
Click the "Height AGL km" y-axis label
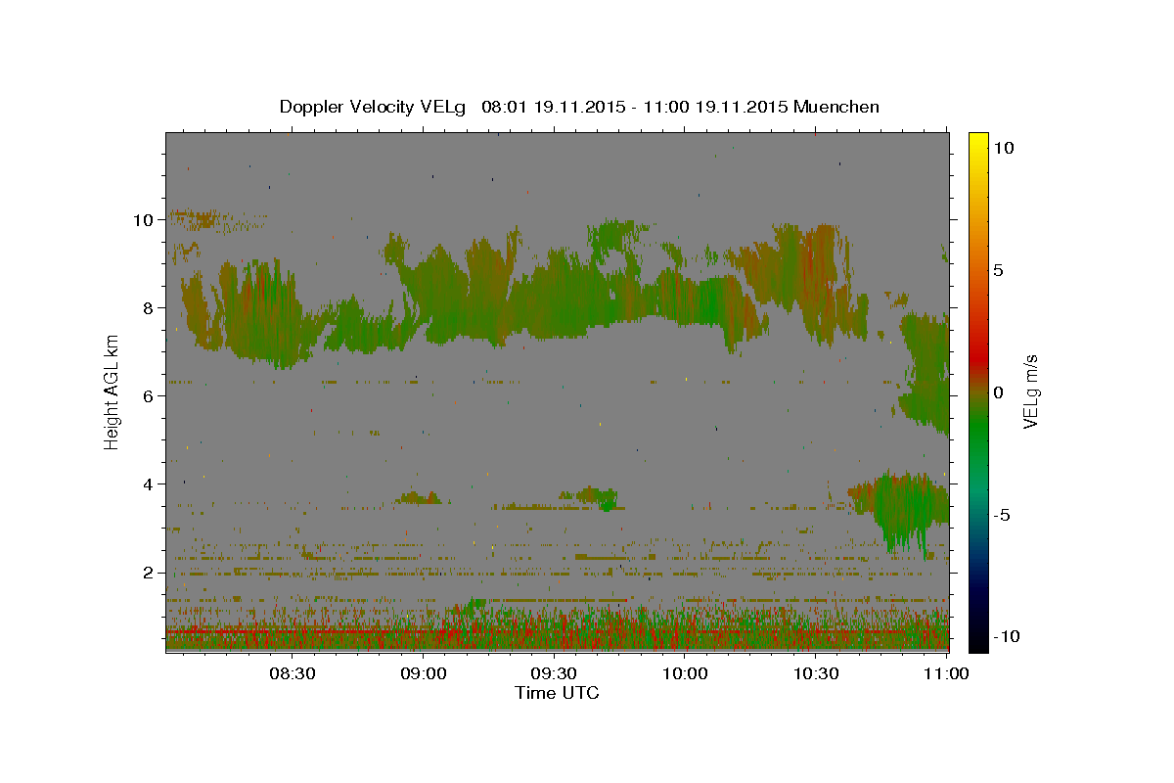click(x=112, y=391)
